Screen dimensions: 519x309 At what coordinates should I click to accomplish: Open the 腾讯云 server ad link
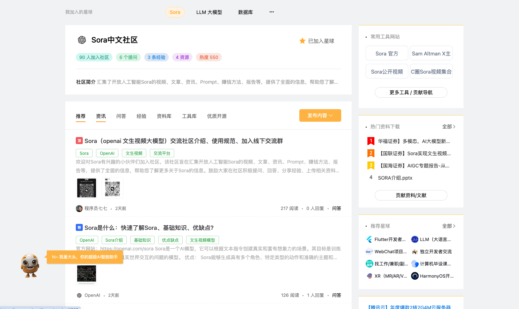[410, 307]
